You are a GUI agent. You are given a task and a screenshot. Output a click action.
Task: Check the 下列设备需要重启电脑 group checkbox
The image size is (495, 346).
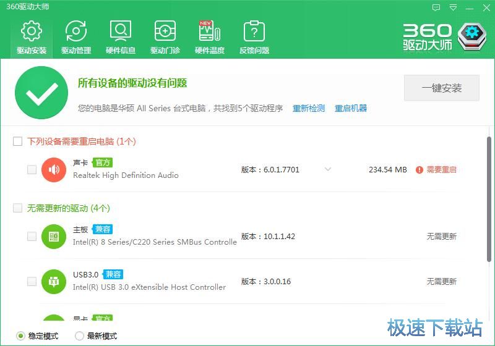[x=18, y=141]
